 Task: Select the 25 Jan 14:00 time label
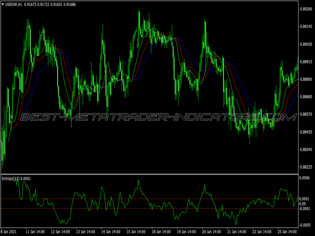[287, 231]
